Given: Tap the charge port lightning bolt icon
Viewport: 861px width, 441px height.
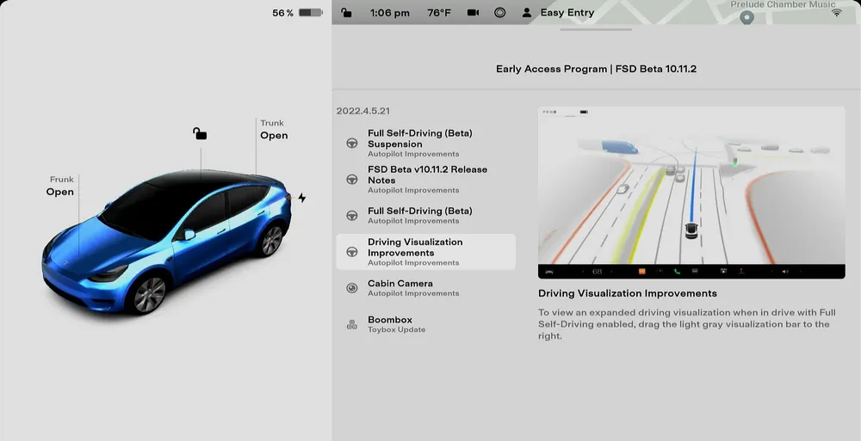Looking at the screenshot, I should (x=302, y=198).
